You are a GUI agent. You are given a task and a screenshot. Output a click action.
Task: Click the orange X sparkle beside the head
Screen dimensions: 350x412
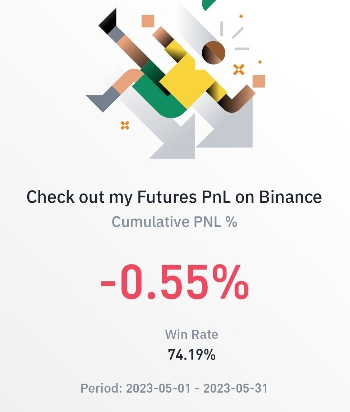pos(239,69)
